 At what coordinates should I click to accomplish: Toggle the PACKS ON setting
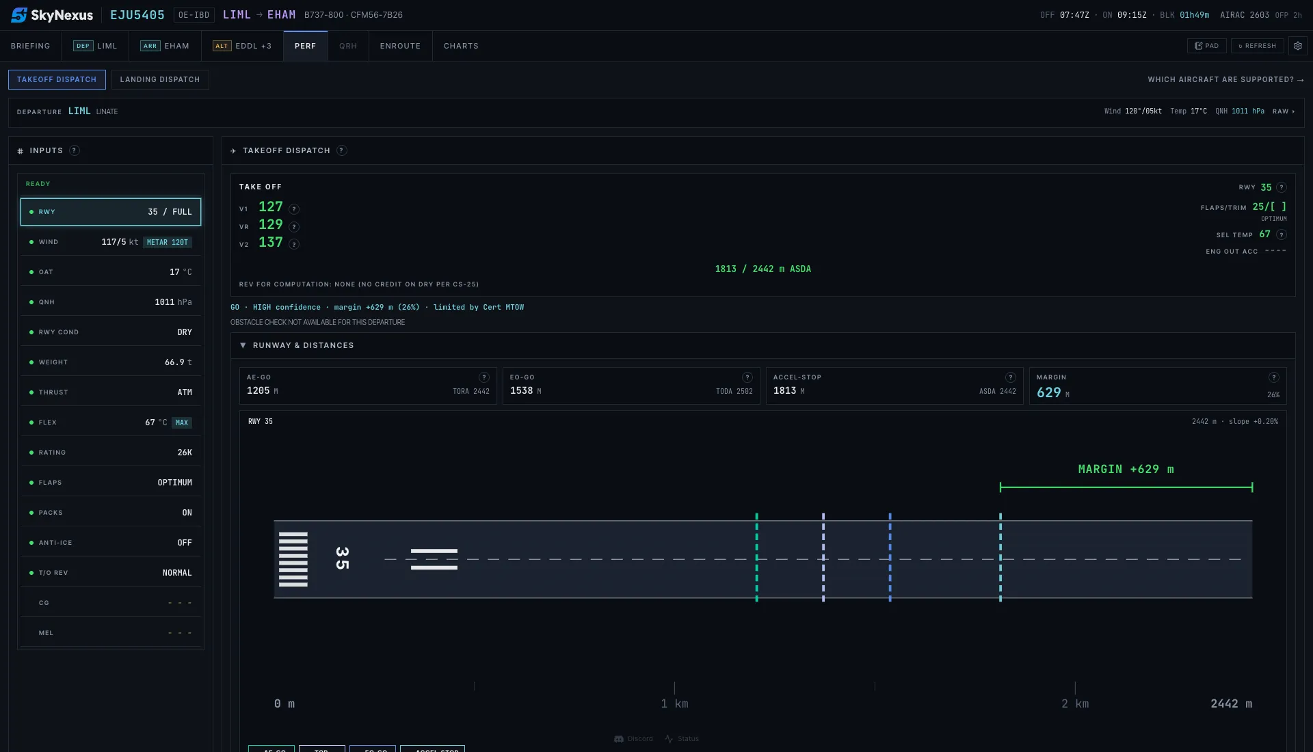(111, 513)
